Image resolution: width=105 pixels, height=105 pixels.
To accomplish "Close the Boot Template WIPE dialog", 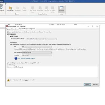I will pyautogui.click(x=97, y=26).
